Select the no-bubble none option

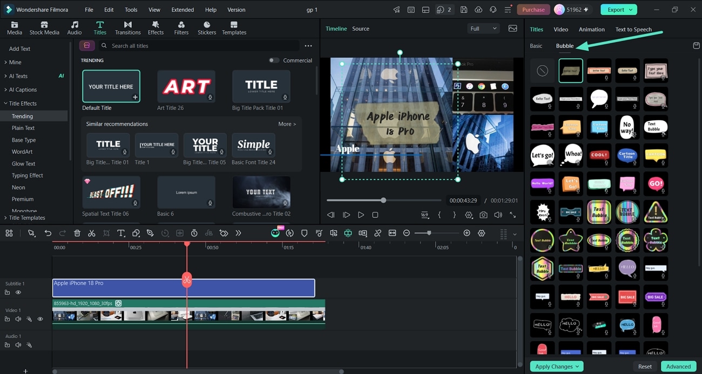pyautogui.click(x=543, y=71)
